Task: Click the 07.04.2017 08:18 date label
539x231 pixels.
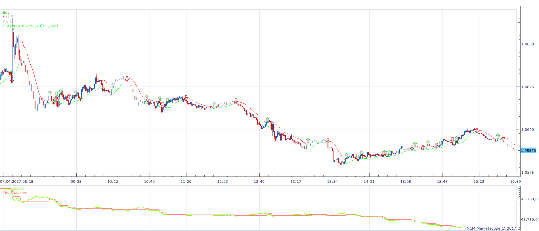Action: pyautogui.click(x=17, y=182)
